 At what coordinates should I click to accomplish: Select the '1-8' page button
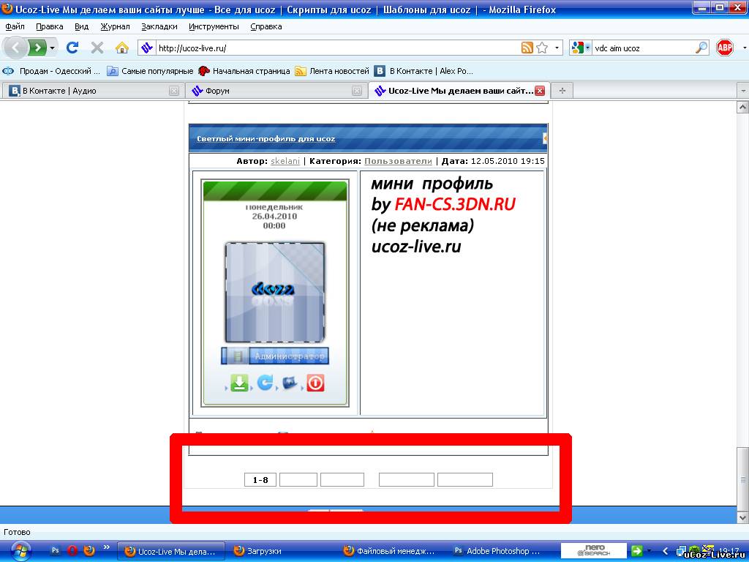coord(260,480)
